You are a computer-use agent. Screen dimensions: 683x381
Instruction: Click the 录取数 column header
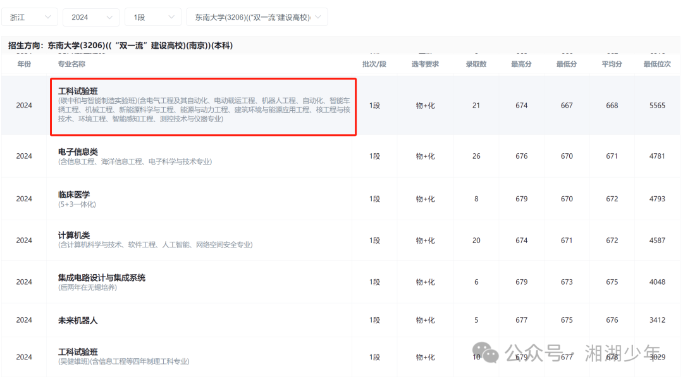pyautogui.click(x=476, y=64)
